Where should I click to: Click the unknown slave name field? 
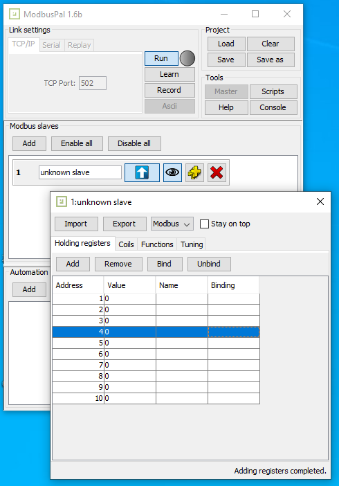point(80,172)
